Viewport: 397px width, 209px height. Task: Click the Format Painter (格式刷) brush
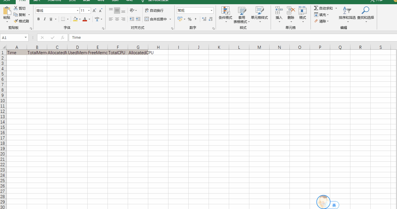(x=16, y=21)
